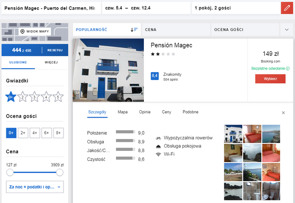Switch to the Opinie tab
The width and height of the screenshot is (295, 203).
(x=144, y=112)
